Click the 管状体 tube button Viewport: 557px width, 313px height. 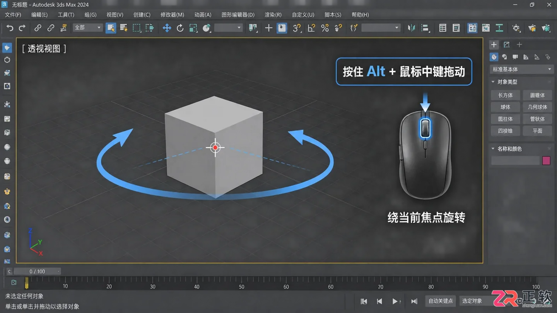(537, 119)
